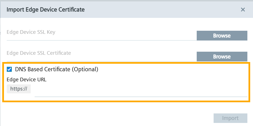Viewport: 253px width, 126px height.
Task: Select the underline of the URL input
Action: point(141,97)
